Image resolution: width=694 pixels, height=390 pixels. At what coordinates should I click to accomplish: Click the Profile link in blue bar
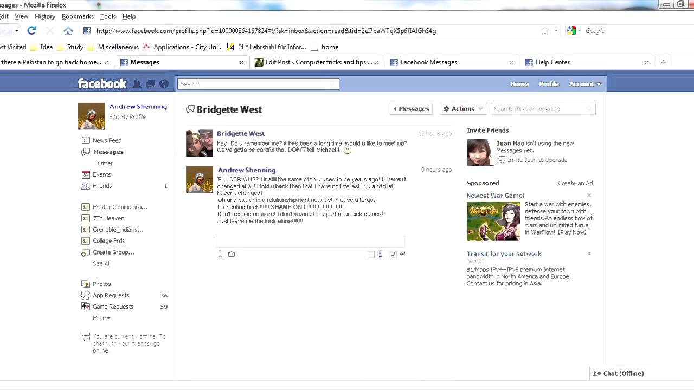pyautogui.click(x=549, y=84)
